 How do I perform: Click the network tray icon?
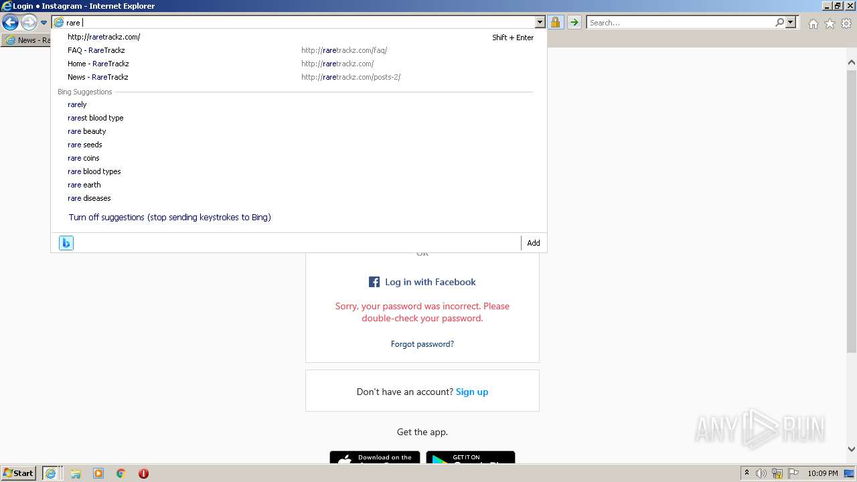tap(777, 473)
